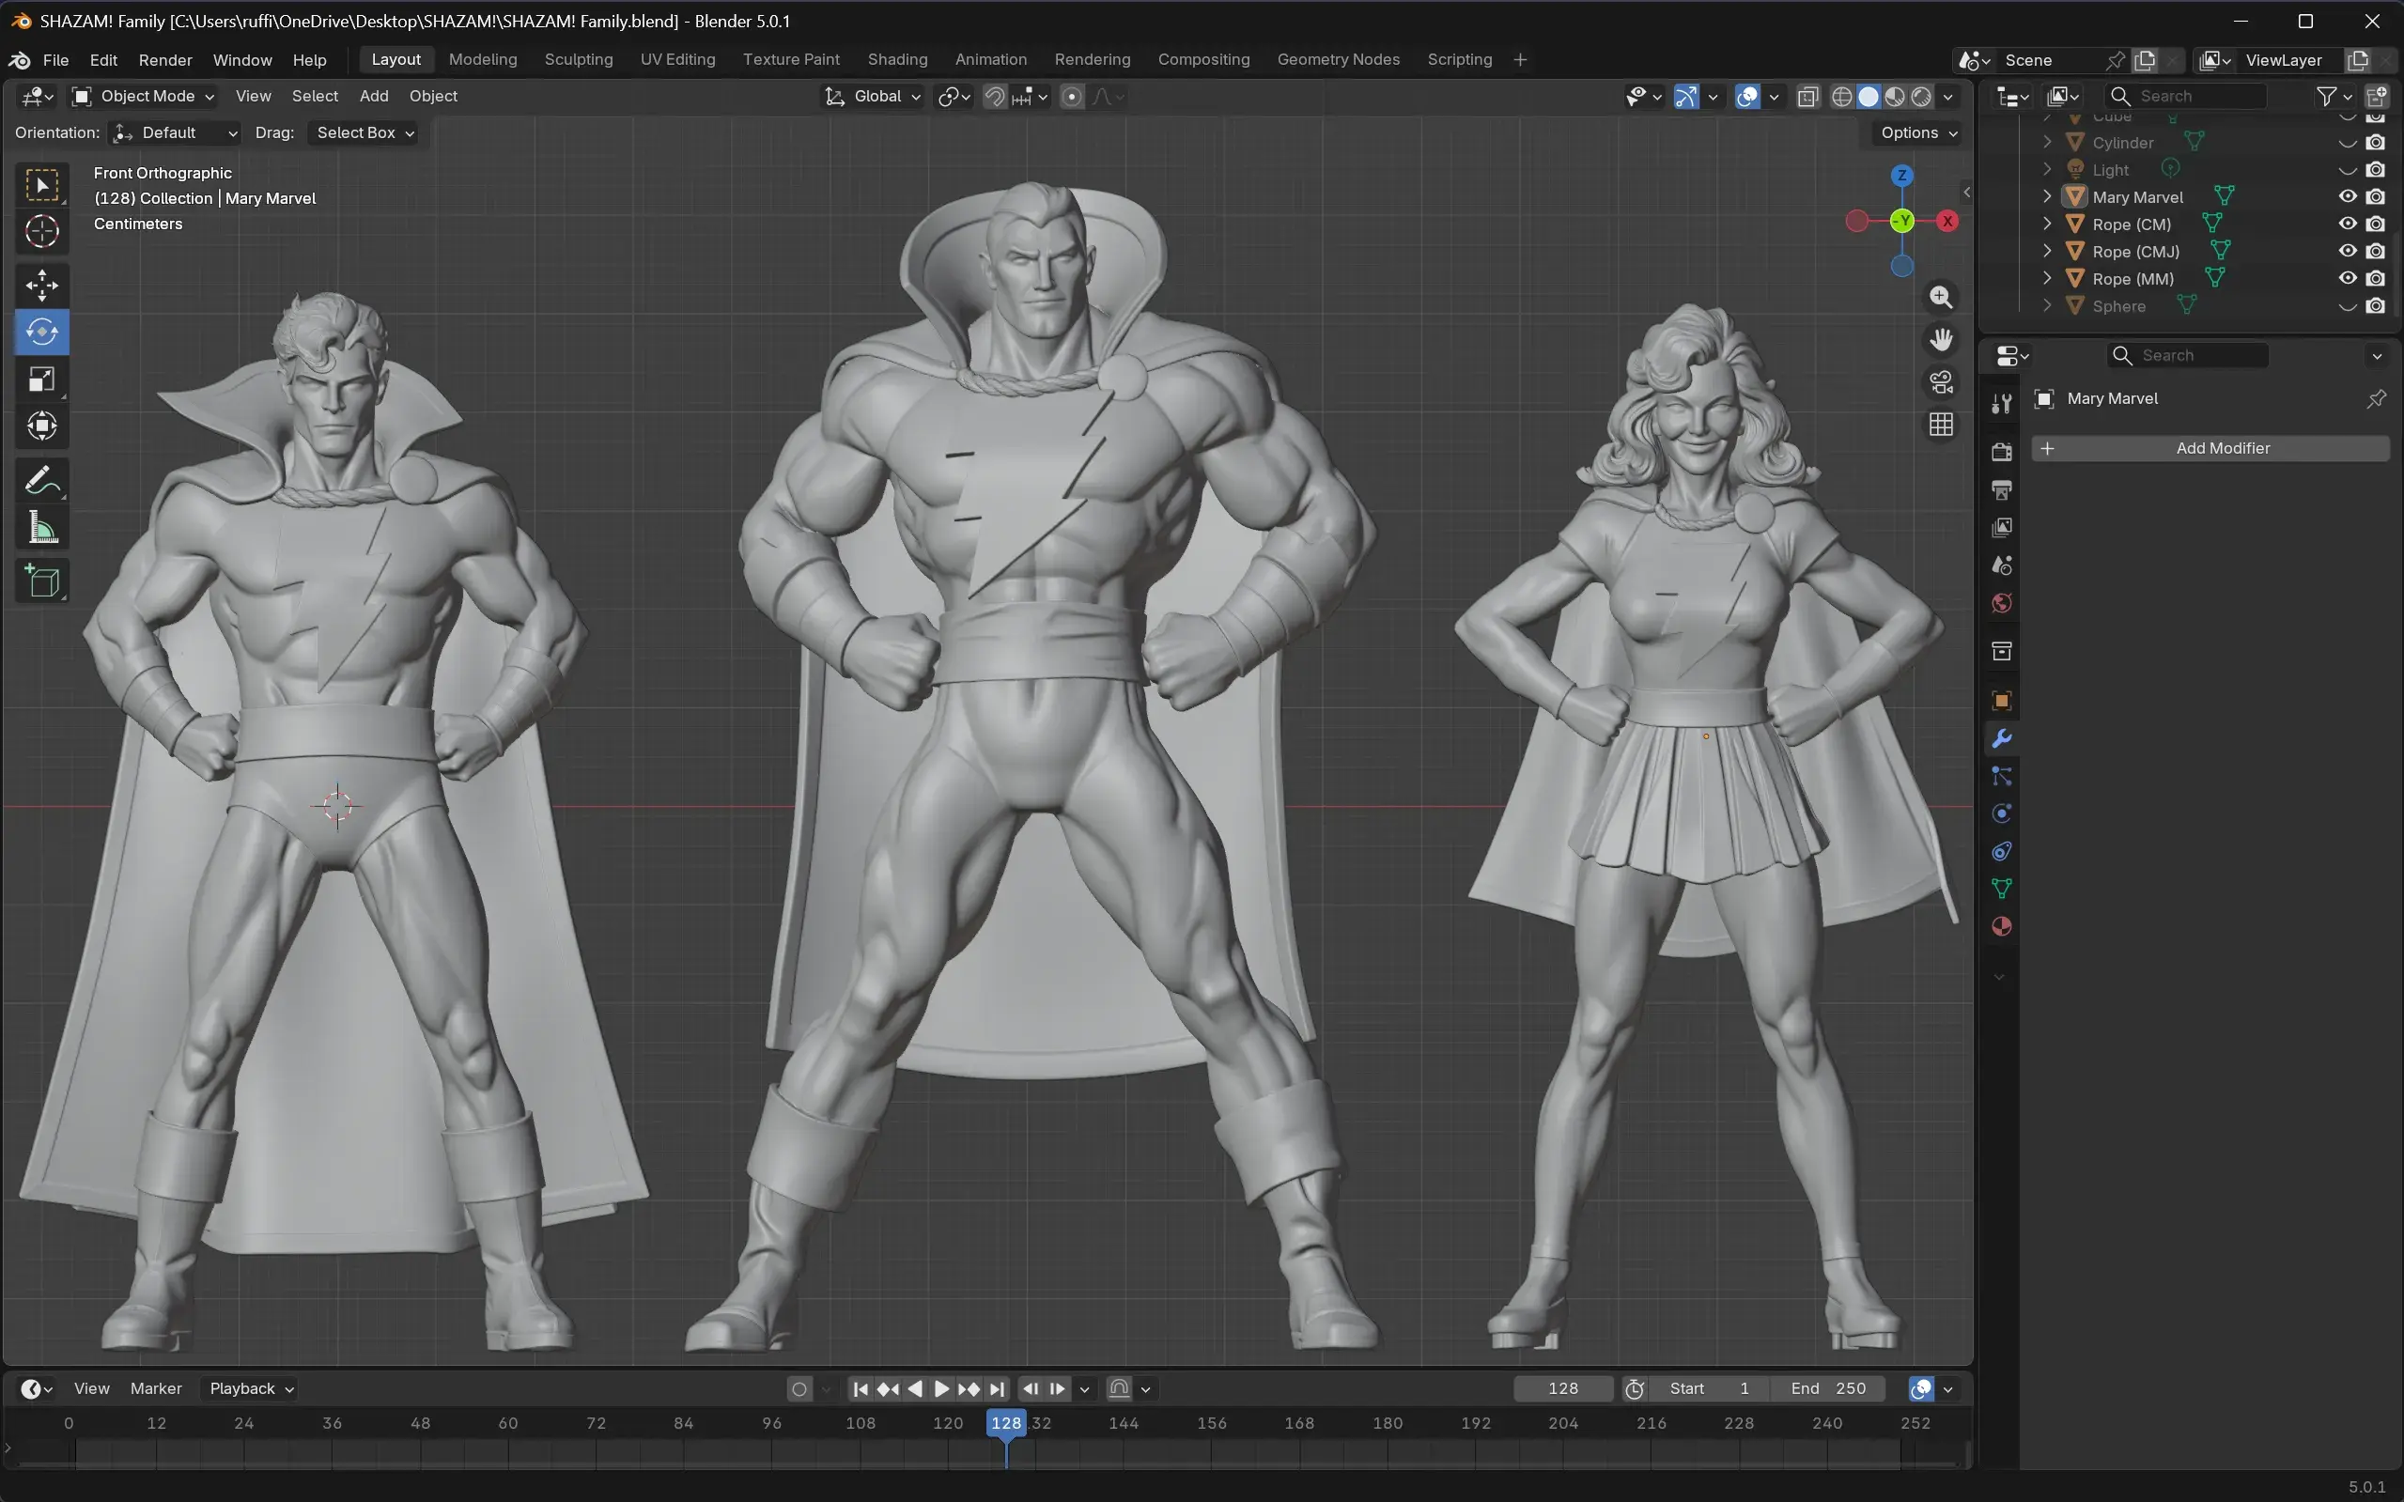
Task: Open the Object Mode dropdown
Action: point(144,97)
